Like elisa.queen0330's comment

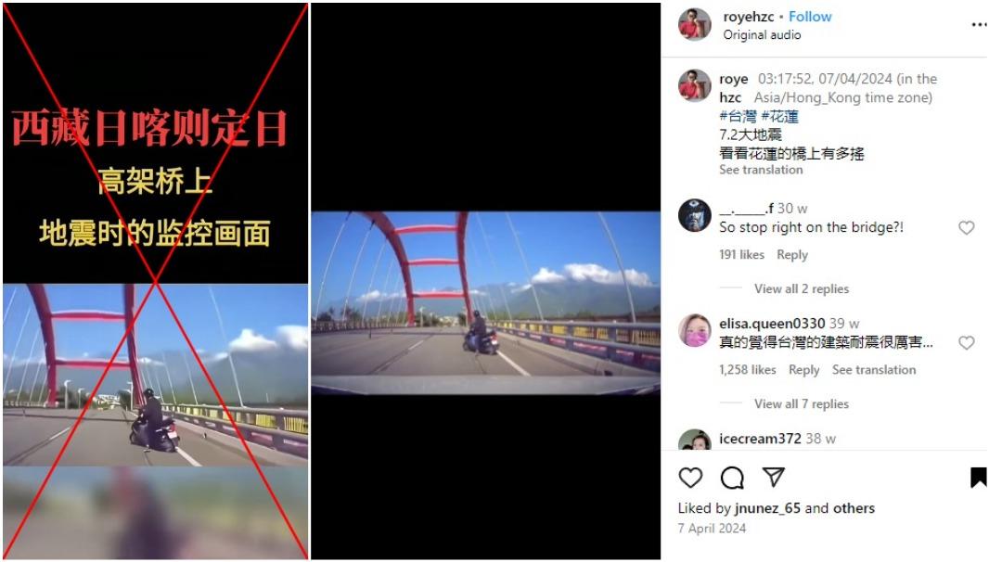[967, 342]
